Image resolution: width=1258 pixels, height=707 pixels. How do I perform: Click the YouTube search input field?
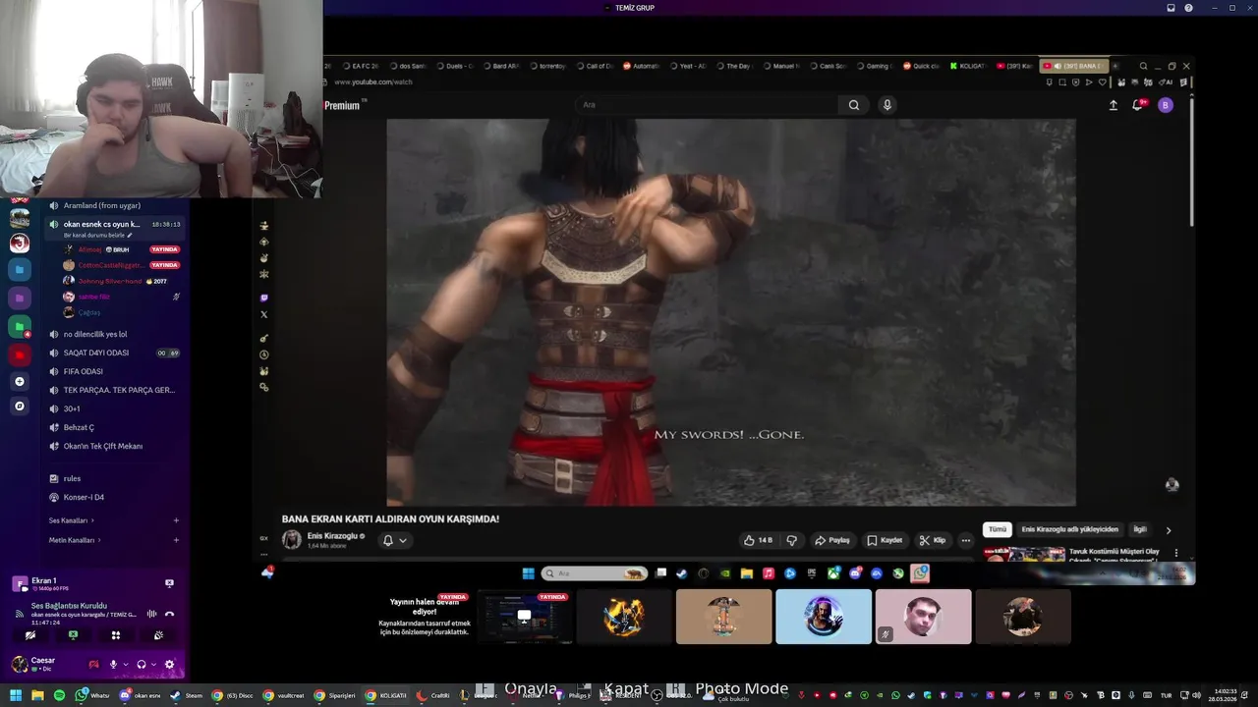click(708, 105)
